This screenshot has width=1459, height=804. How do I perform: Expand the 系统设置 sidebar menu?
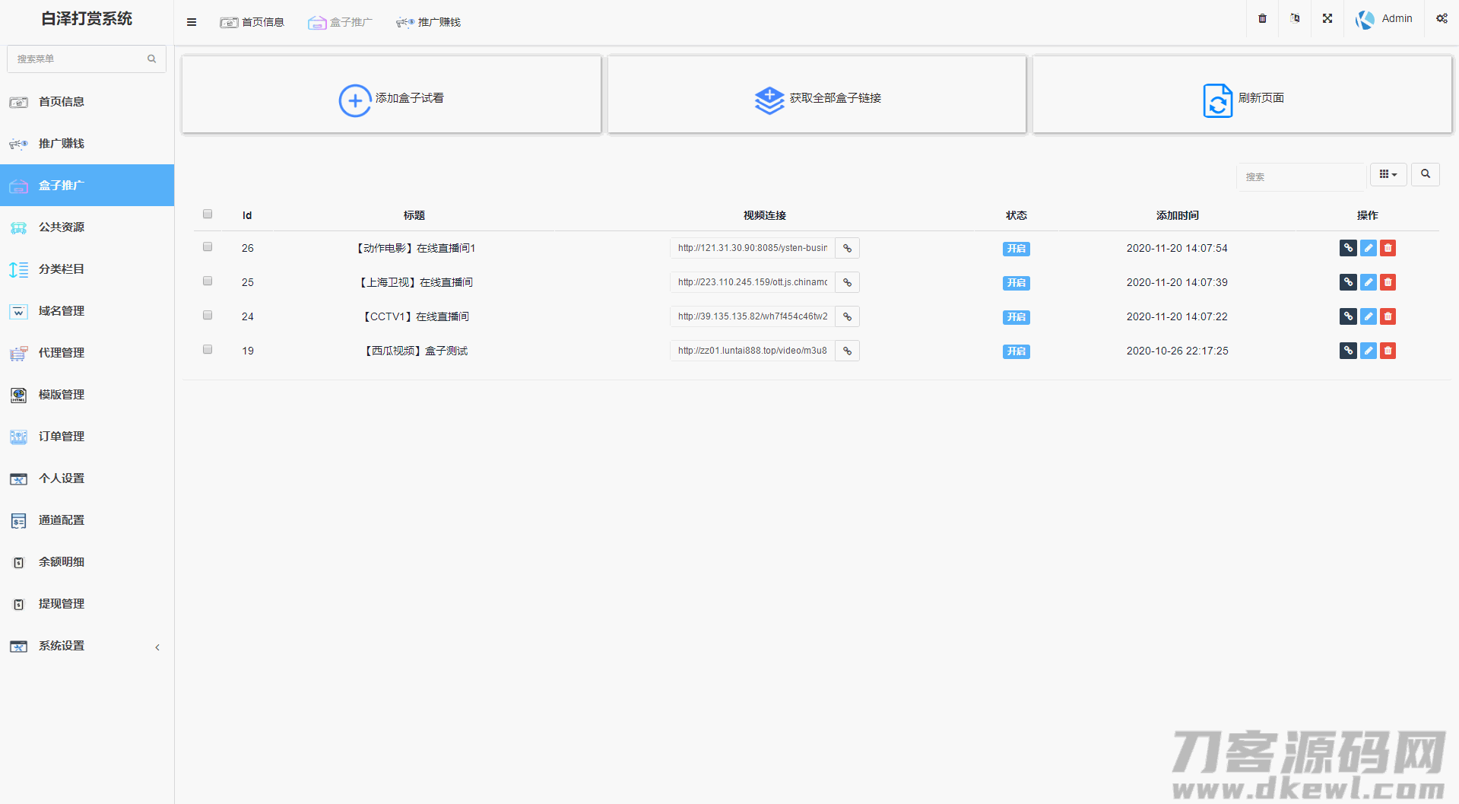[87, 646]
